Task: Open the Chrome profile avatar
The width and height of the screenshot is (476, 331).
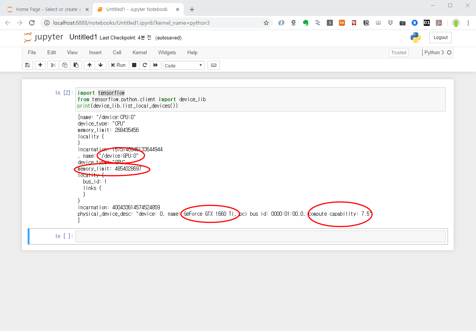Action: (x=456, y=23)
